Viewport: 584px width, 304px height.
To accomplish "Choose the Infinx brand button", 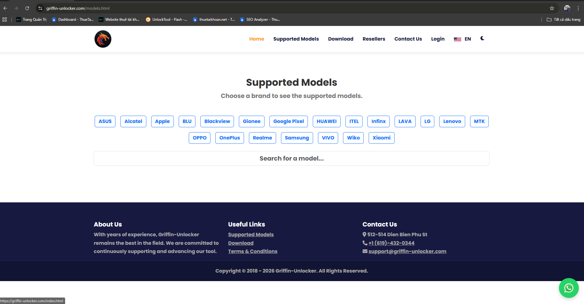I will [378, 121].
